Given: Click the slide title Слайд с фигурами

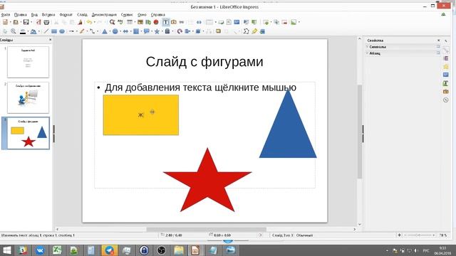Looking at the screenshot, I should click(204, 62).
